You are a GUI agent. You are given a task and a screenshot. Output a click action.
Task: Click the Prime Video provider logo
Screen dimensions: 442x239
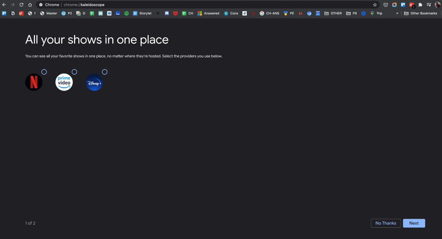coord(64,82)
